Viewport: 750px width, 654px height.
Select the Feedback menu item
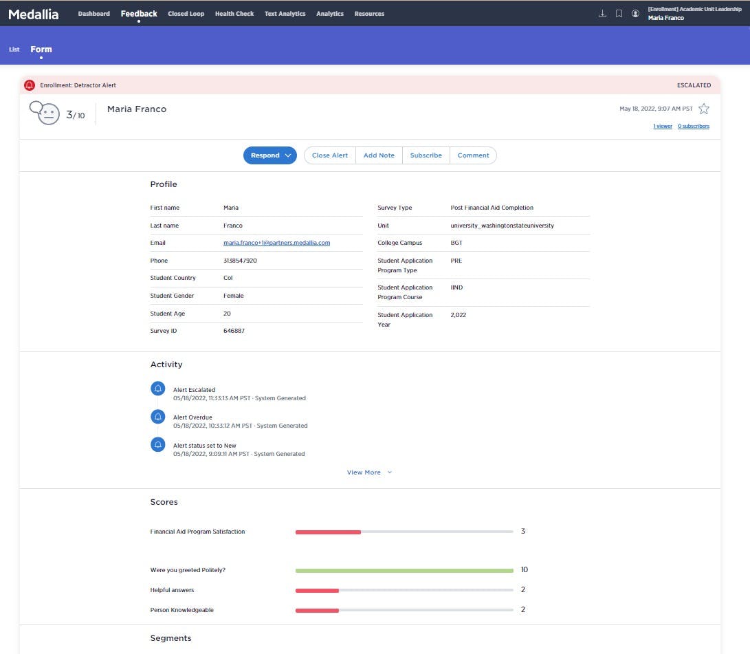(139, 13)
